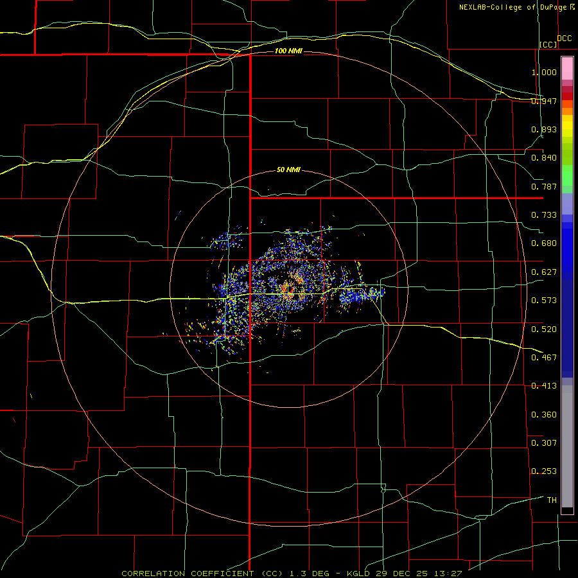Click the 0.573 colorbar value

click(x=544, y=301)
